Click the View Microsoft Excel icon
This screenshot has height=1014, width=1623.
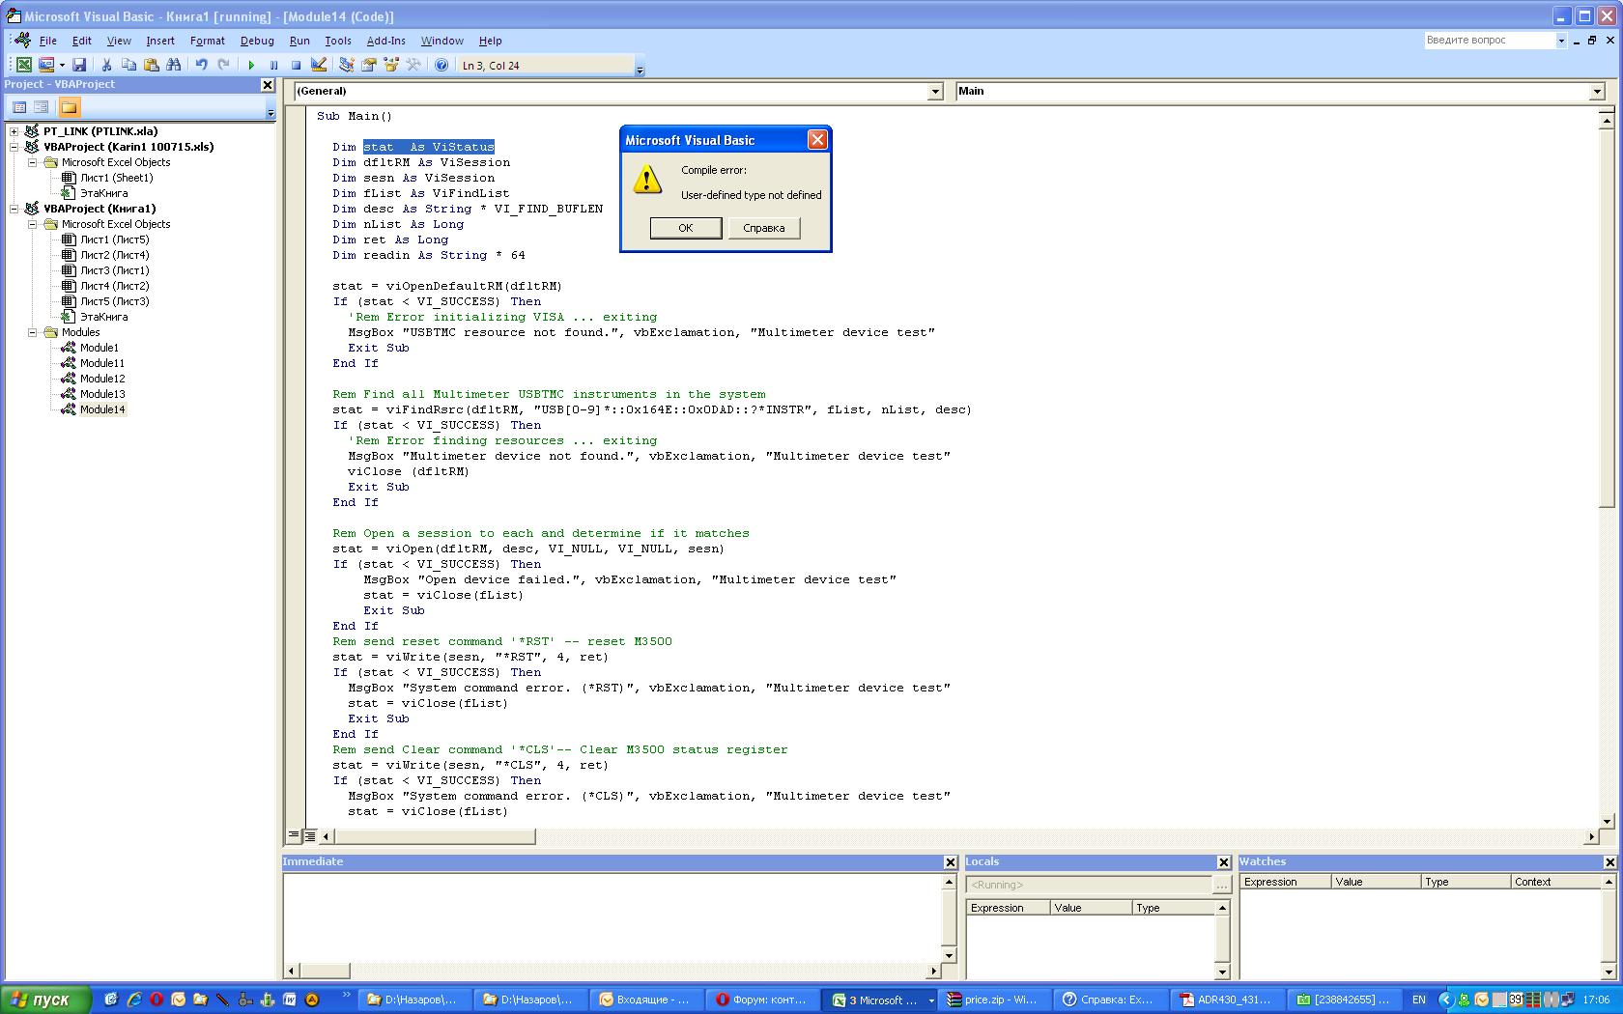[x=23, y=65]
